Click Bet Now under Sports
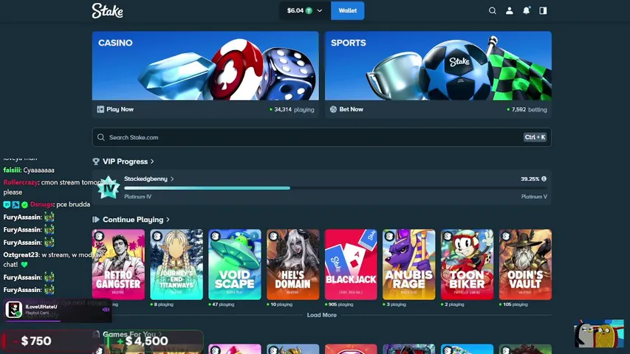Image resolution: width=630 pixels, height=354 pixels. tap(351, 109)
